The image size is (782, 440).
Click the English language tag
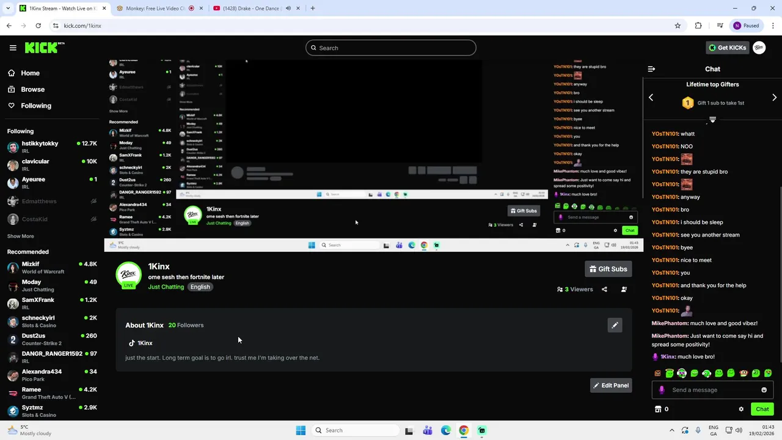[x=200, y=287]
